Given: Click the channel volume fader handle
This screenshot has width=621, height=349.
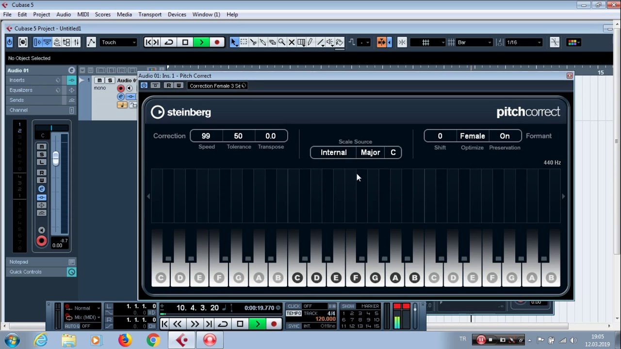Looking at the screenshot, I should [56, 159].
